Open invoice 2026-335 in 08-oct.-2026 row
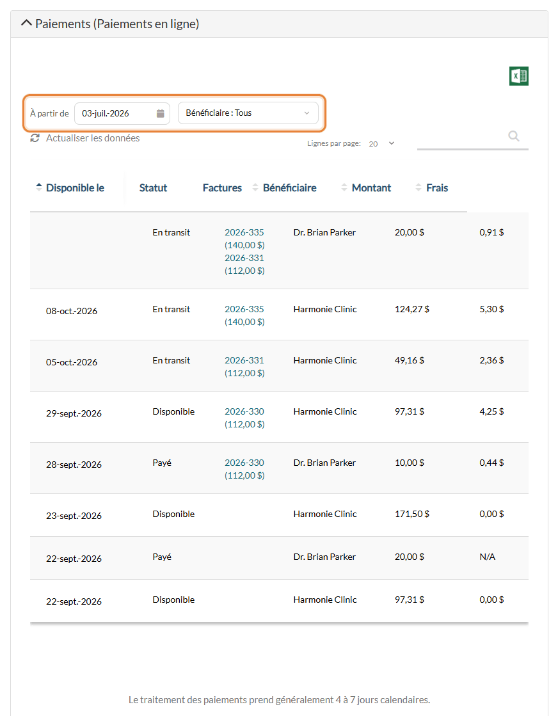Viewport: 558px width, 716px height. point(244,309)
